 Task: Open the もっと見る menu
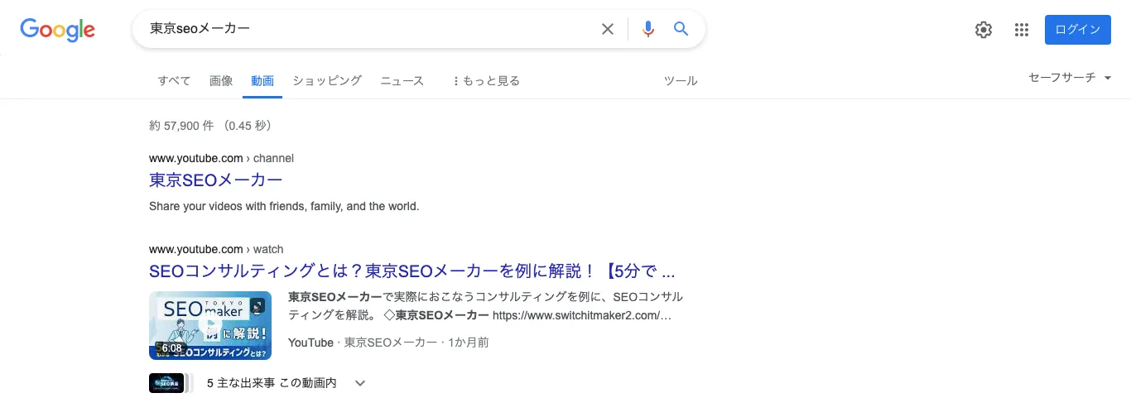click(x=486, y=80)
